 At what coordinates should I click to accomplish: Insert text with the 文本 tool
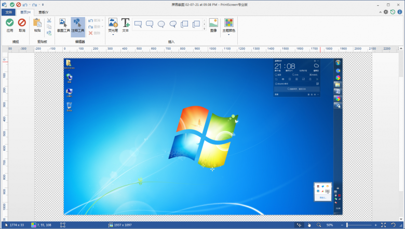[125, 25]
